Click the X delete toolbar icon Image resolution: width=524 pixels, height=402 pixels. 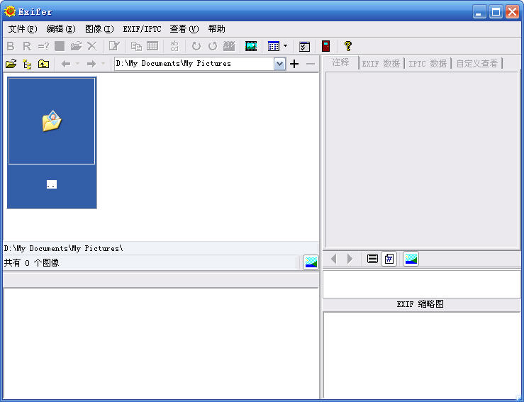91,46
